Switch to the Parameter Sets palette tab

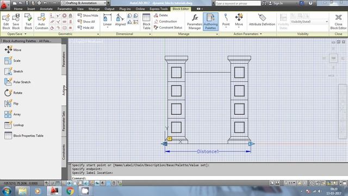click(64, 121)
